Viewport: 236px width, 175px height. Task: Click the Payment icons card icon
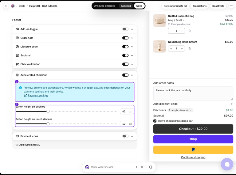17,136
